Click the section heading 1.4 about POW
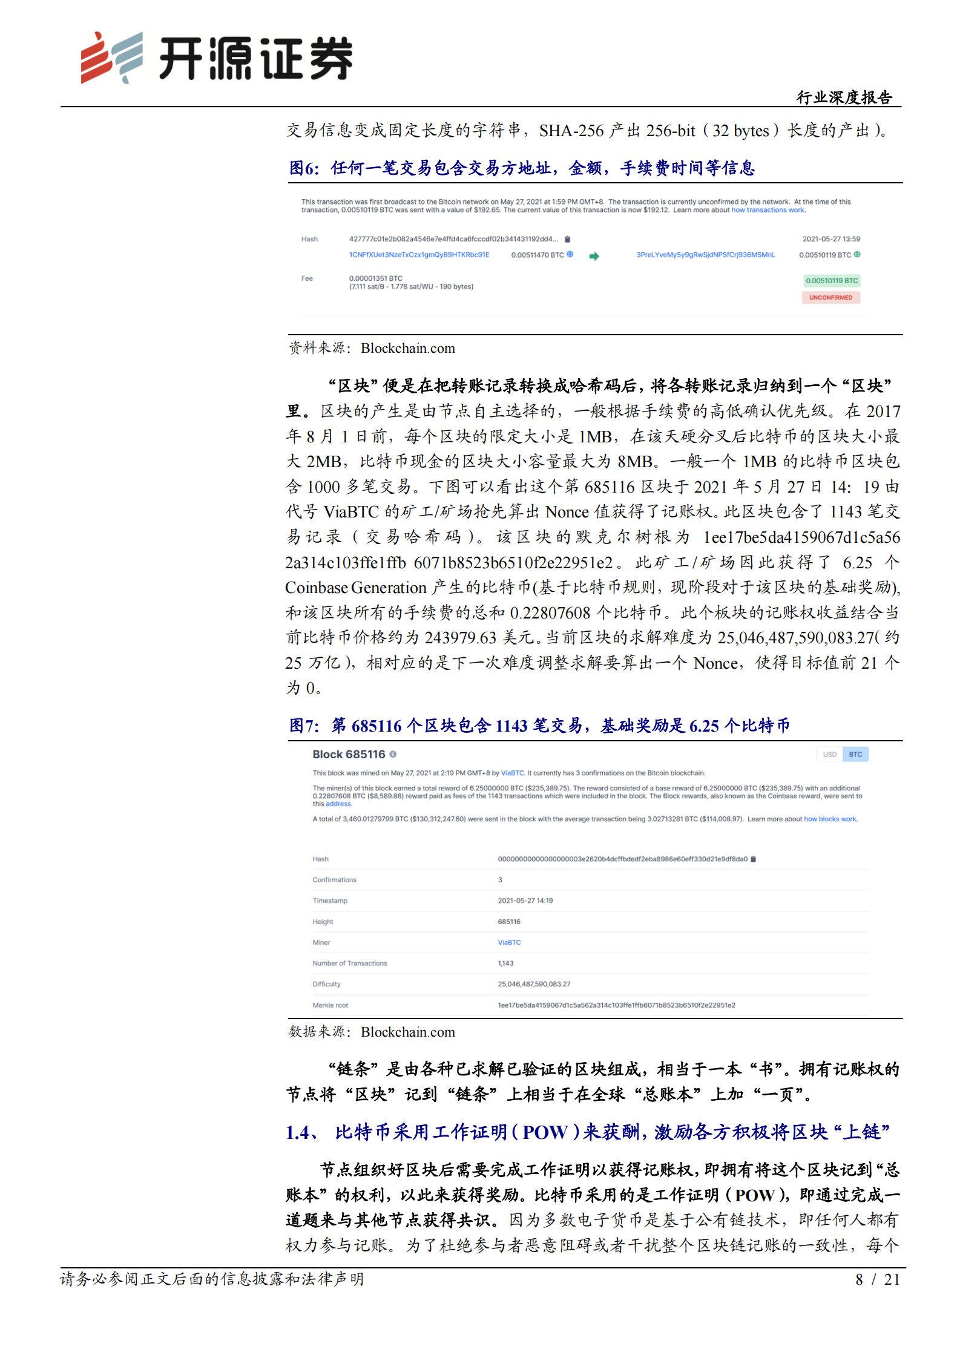 pos(588,1132)
